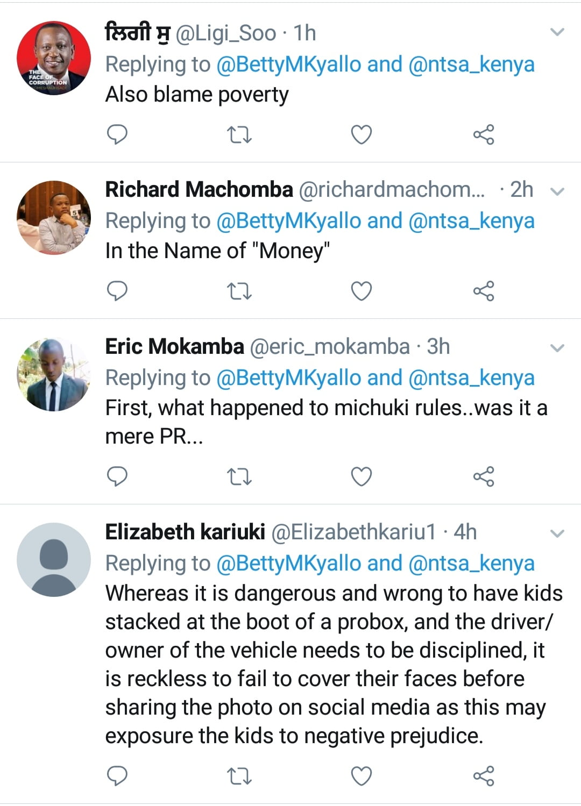Like the "Also blame poverty" tweet
The image size is (581, 806).
[361, 134]
